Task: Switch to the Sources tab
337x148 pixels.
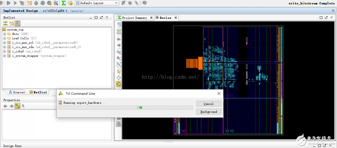Action: 17,92
